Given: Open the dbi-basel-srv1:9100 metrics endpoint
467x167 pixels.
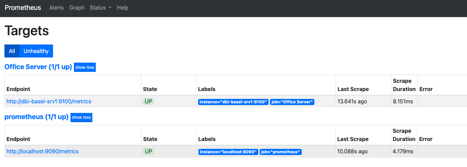Looking at the screenshot, I should coord(49,101).
